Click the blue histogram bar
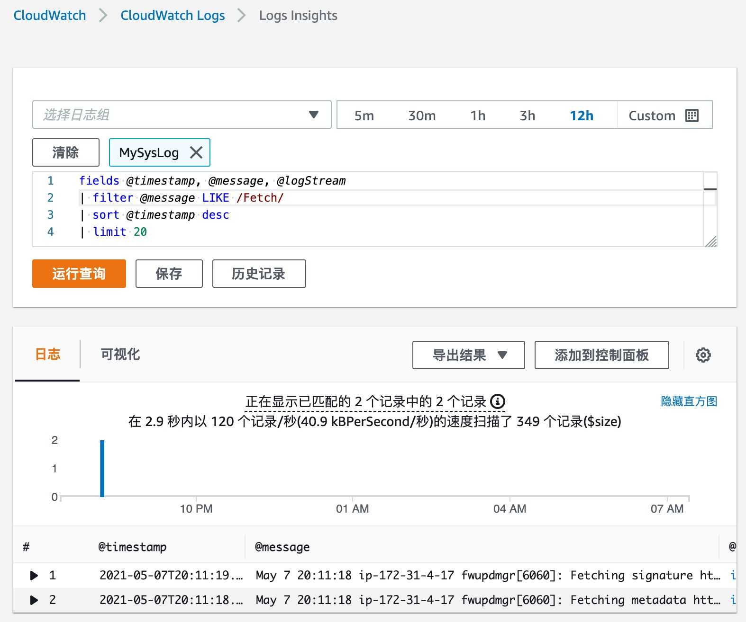This screenshot has width=746, height=622. (102, 468)
